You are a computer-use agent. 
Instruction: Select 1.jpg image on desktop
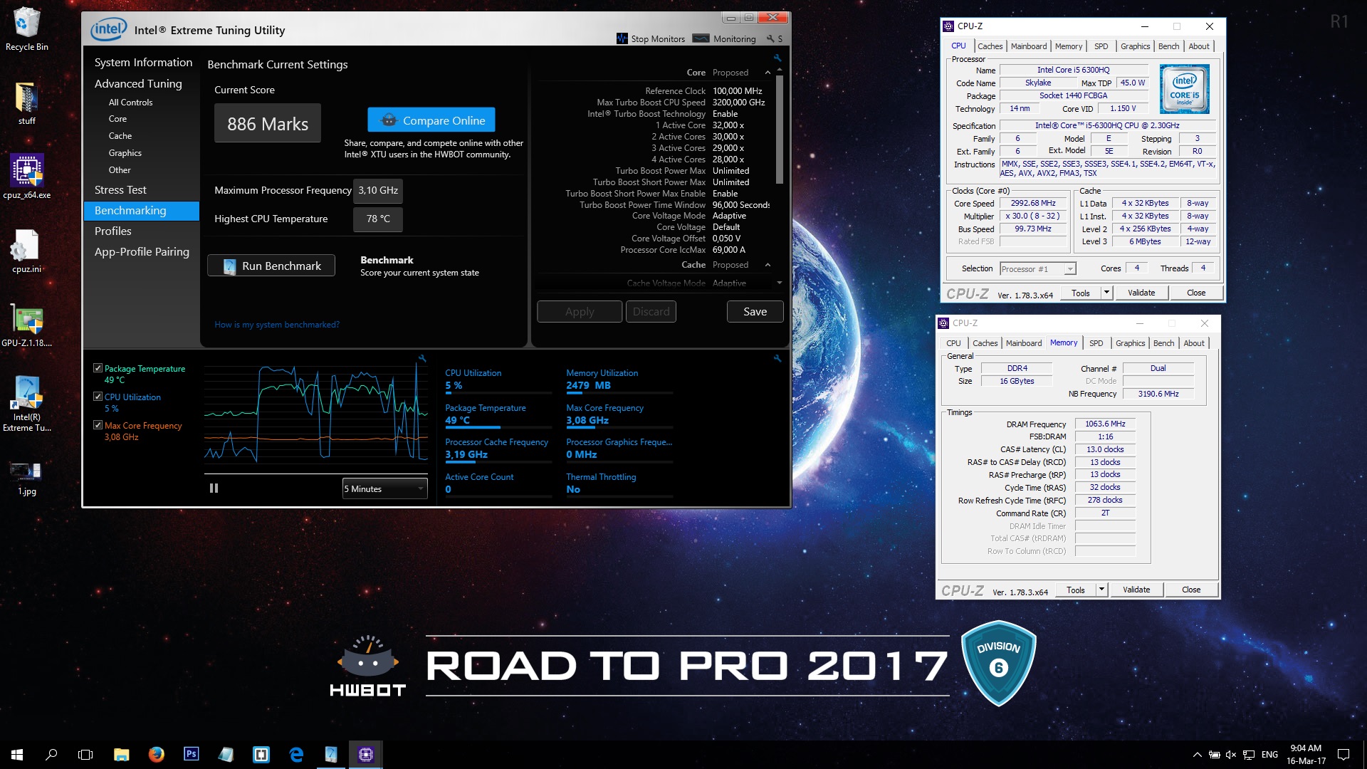pyautogui.click(x=26, y=477)
